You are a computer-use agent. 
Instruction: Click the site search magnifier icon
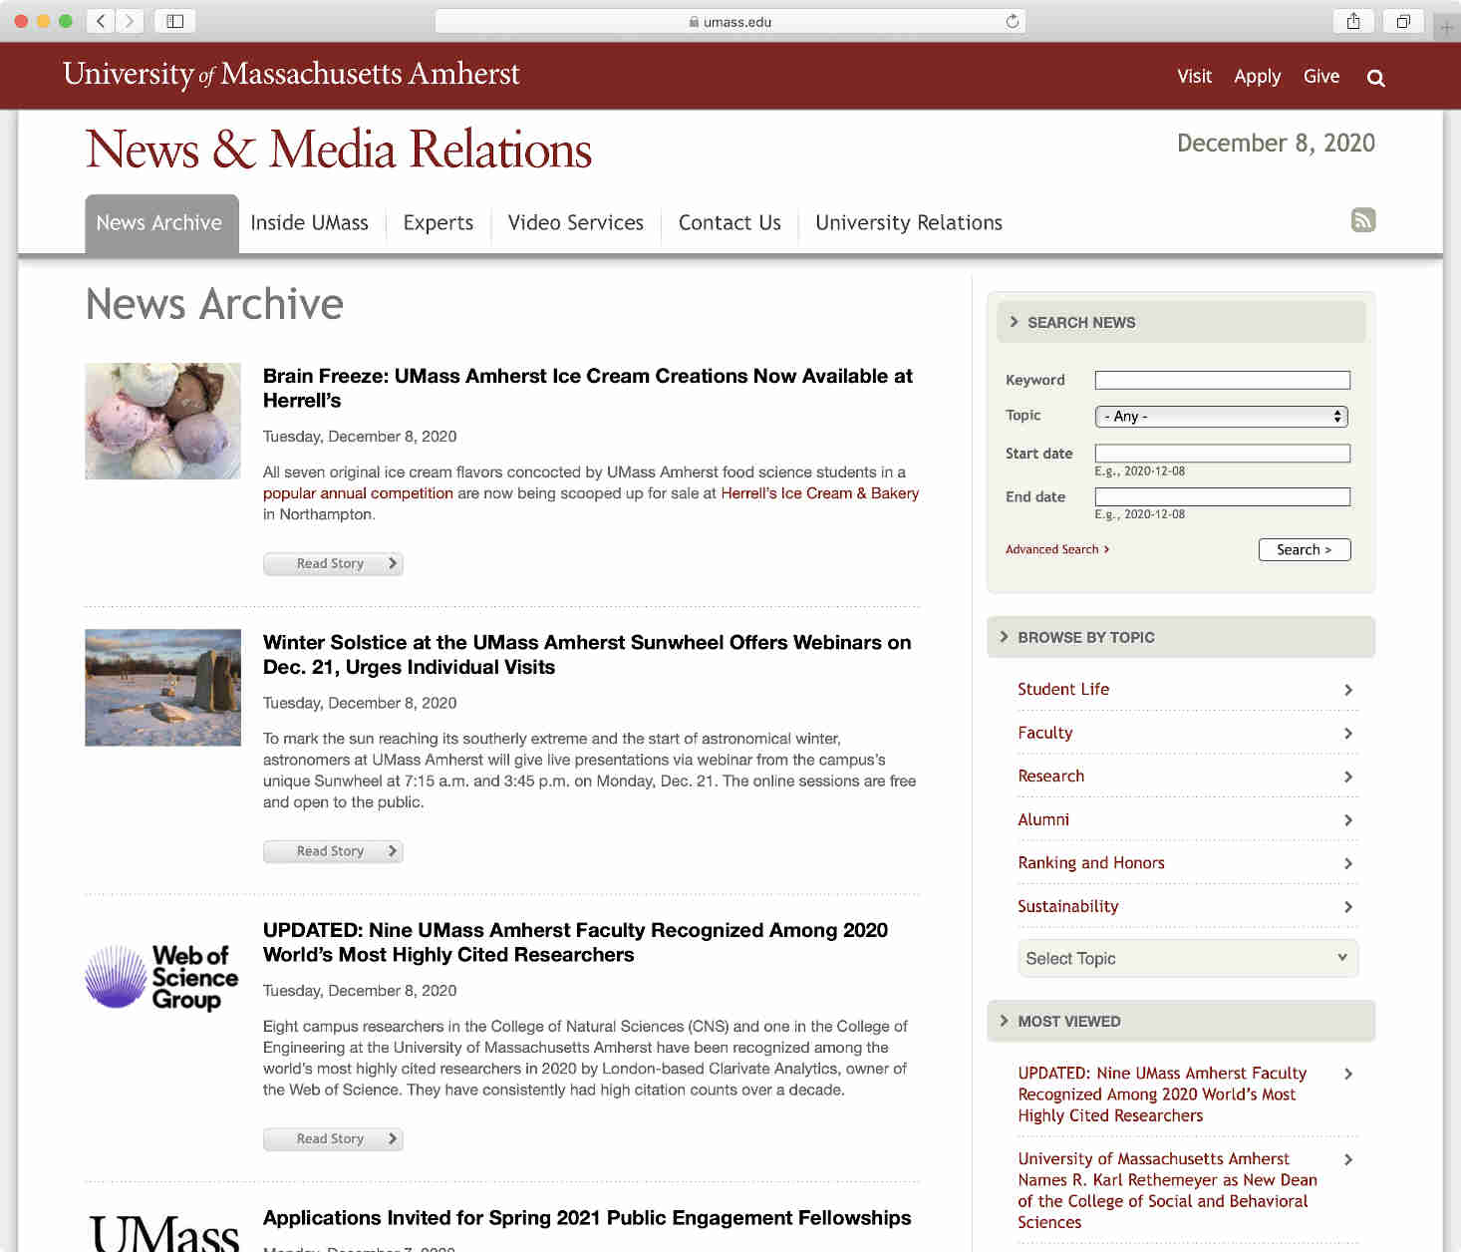(1375, 78)
